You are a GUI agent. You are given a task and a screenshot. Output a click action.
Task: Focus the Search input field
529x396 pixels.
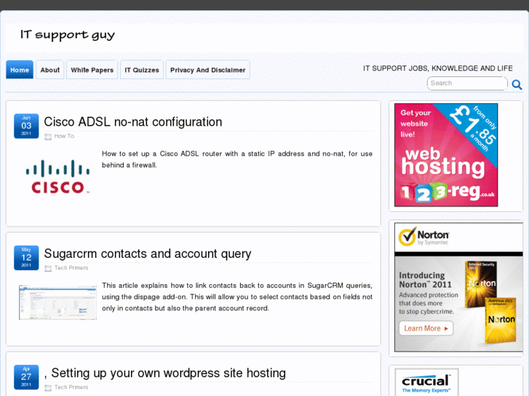click(x=467, y=84)
